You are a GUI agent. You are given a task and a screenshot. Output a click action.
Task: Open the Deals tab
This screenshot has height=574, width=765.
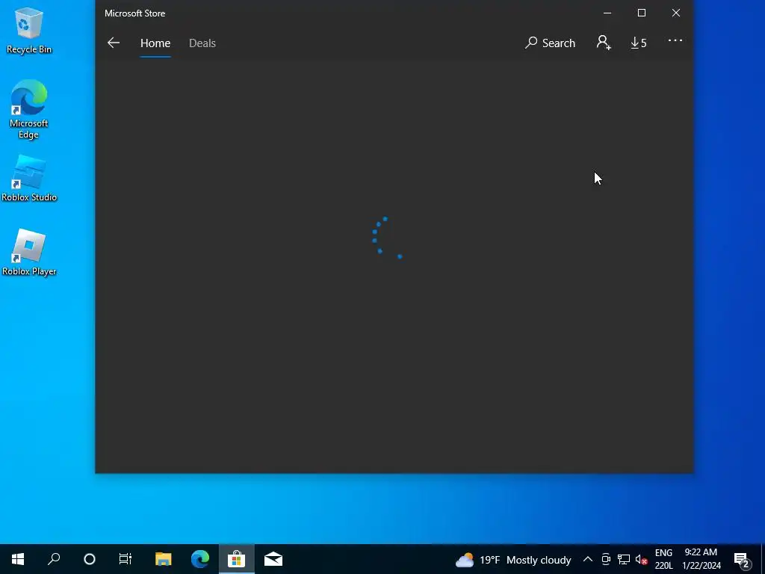click(202, 43)
